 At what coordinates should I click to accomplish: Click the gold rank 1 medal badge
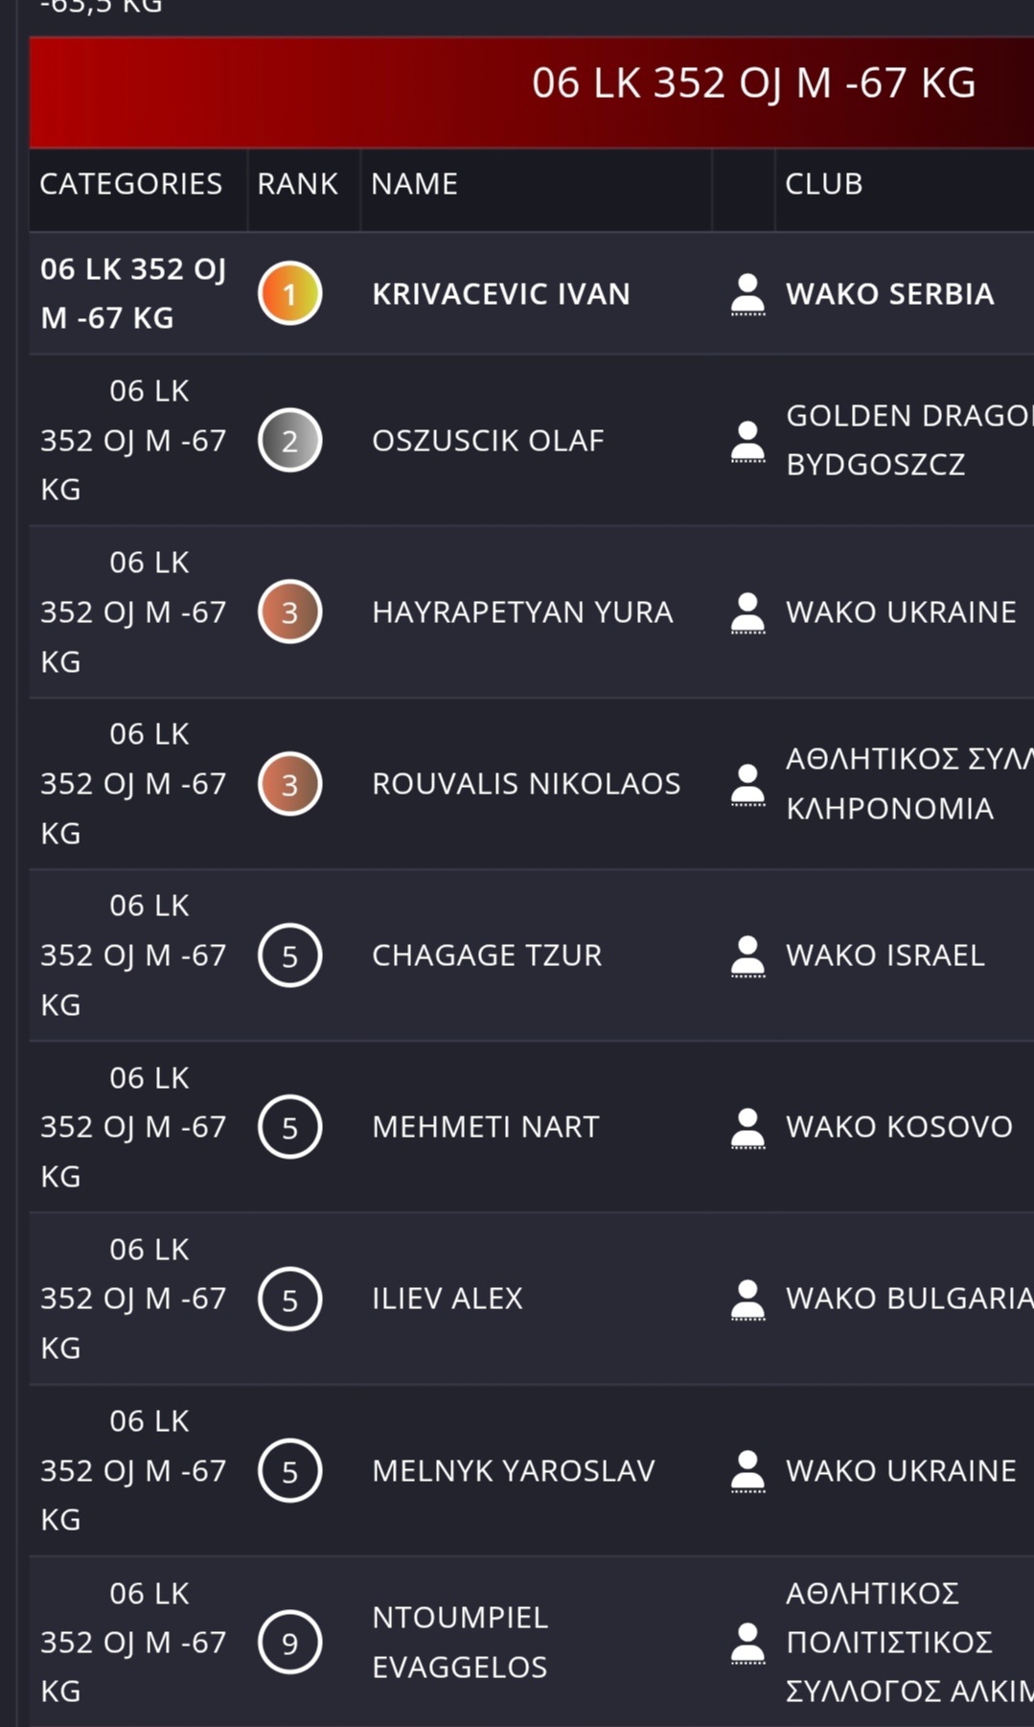(289, 294)
